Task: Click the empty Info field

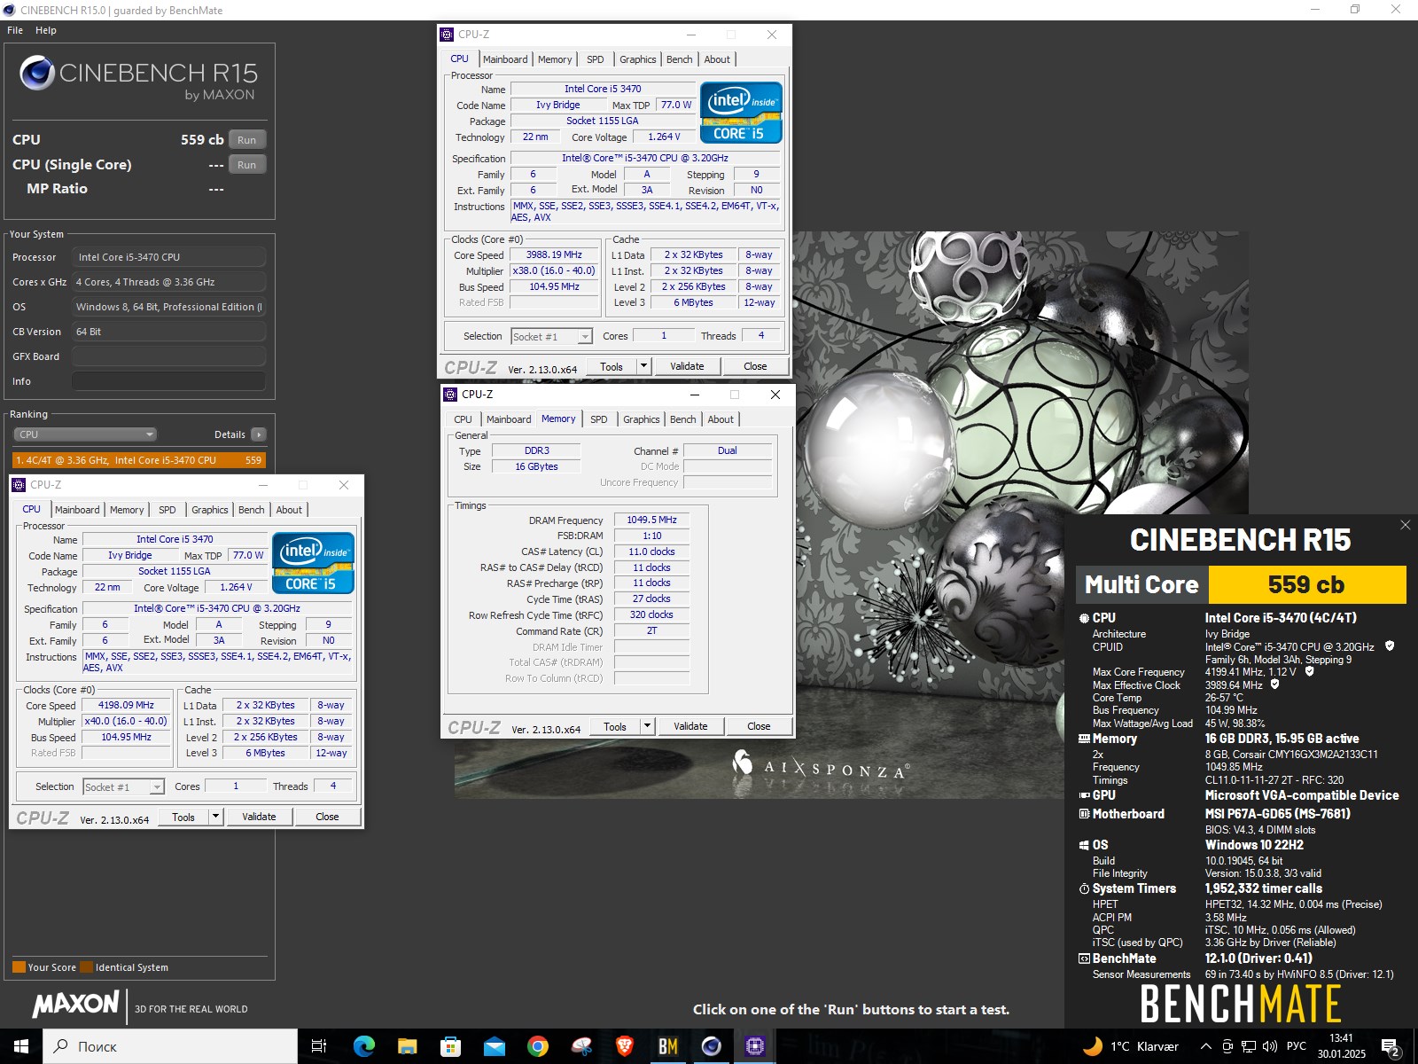Action: click(168, 381)
